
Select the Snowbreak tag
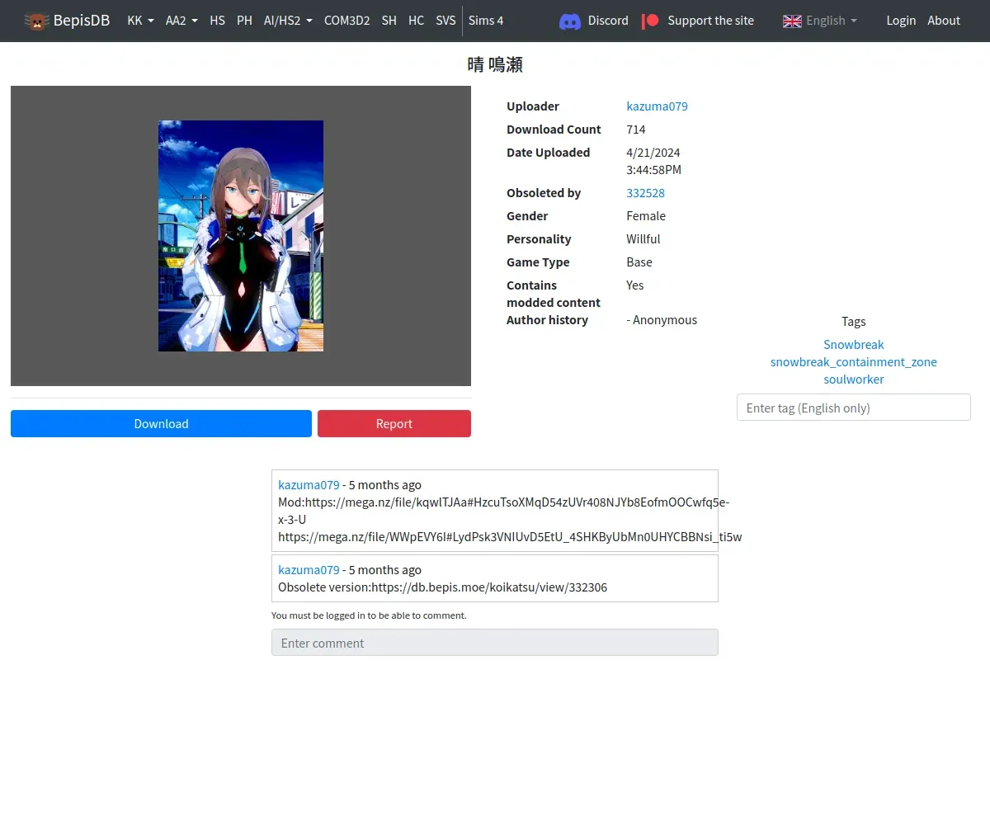[x=854, y=345]
